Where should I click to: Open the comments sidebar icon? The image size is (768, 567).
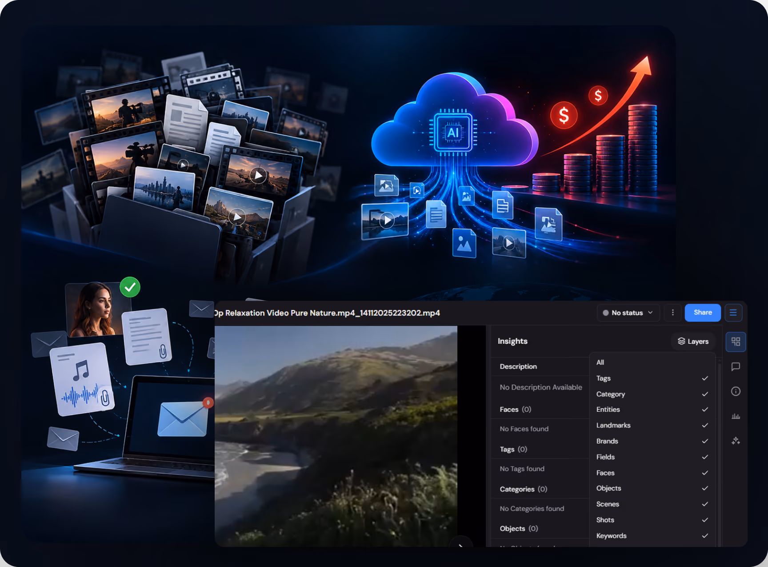click(x=736, y=366)
